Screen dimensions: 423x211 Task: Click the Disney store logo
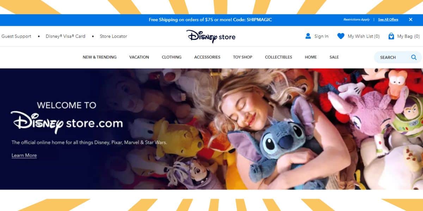[211, 36]
